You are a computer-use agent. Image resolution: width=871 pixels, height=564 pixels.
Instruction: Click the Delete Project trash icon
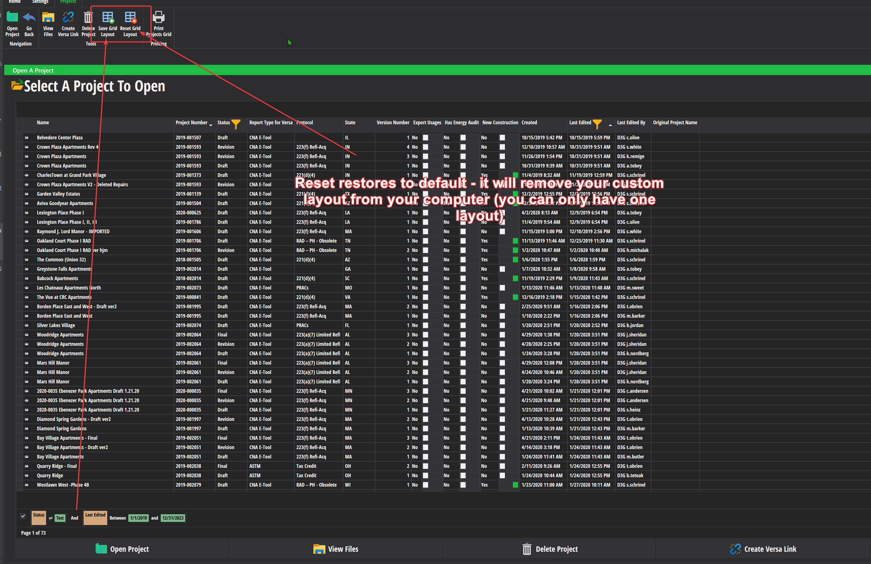coord(88,18)
